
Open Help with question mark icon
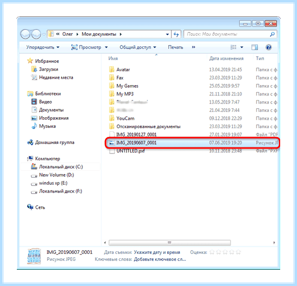269,47
